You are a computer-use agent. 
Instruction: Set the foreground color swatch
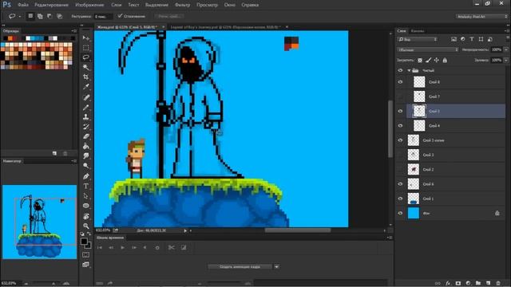(x=84, y=241)
